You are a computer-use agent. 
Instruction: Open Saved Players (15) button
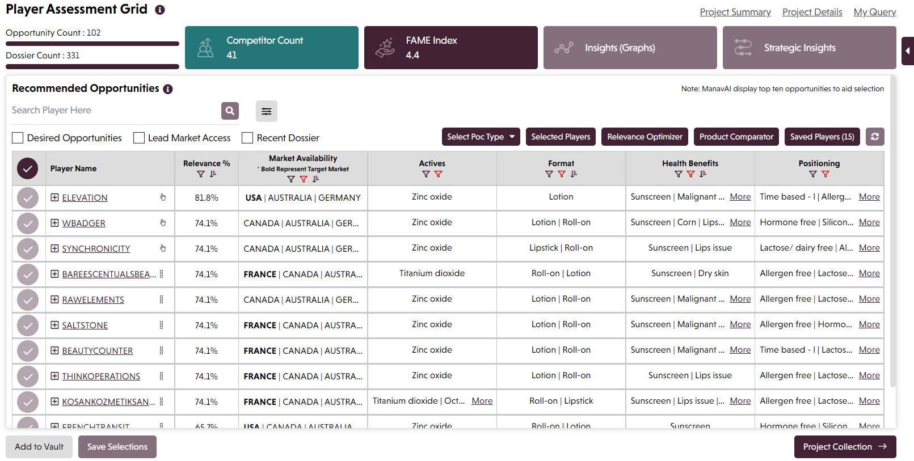(x=822, y=137)
